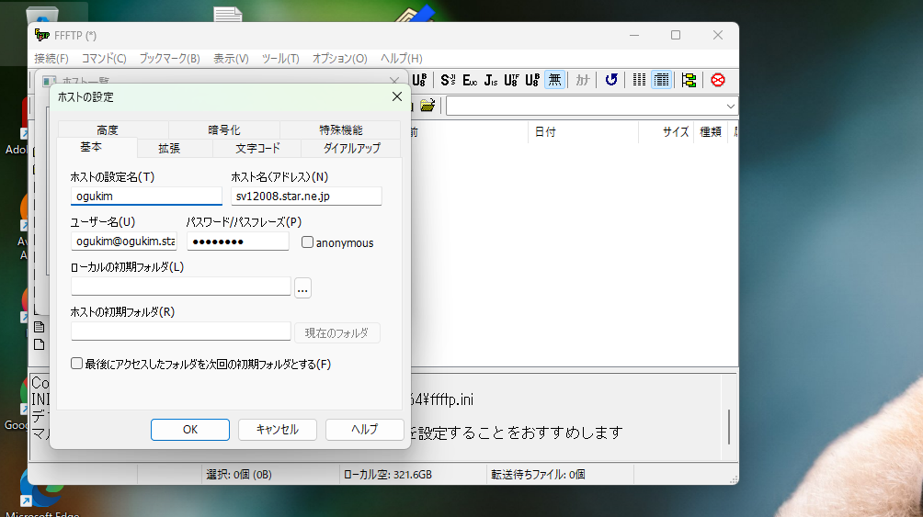Switch to the 暗号化 tab
The image size is (923, 517).
click(x=224, y=130)
